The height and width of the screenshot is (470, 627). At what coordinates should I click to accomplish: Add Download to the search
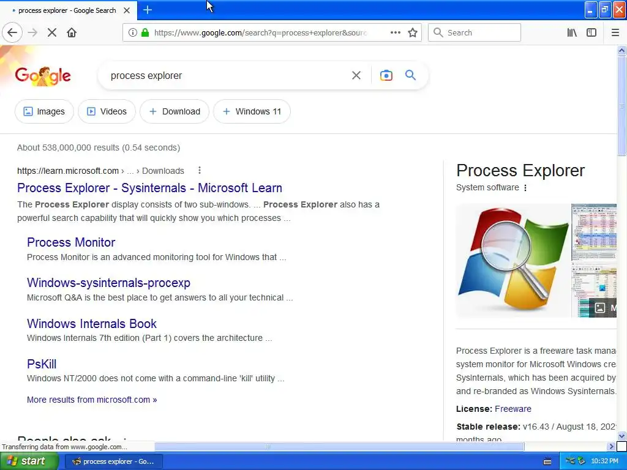[x=175, y=111]
